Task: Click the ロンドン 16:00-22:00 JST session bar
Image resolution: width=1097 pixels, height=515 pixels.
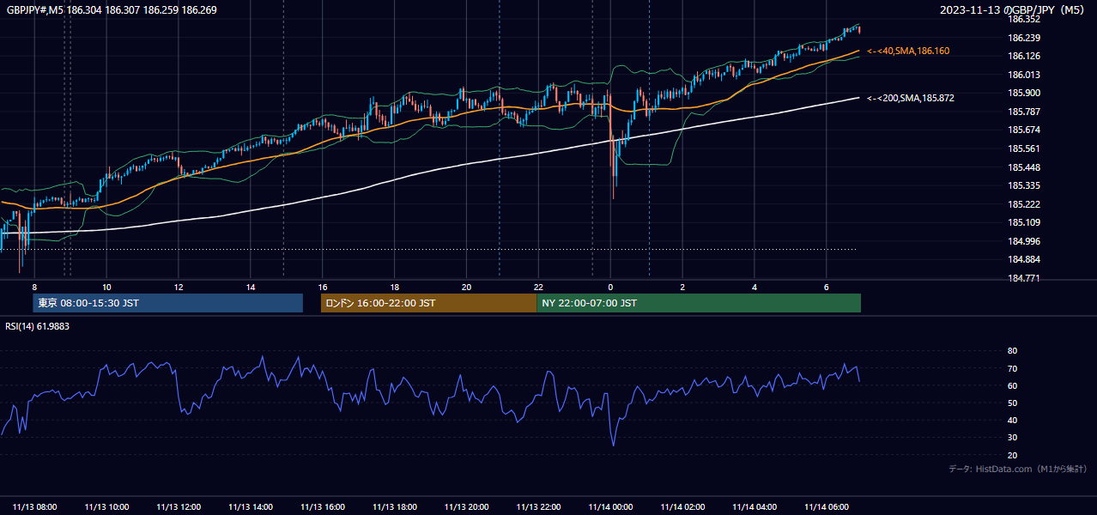Action: (x=428, y=303)
